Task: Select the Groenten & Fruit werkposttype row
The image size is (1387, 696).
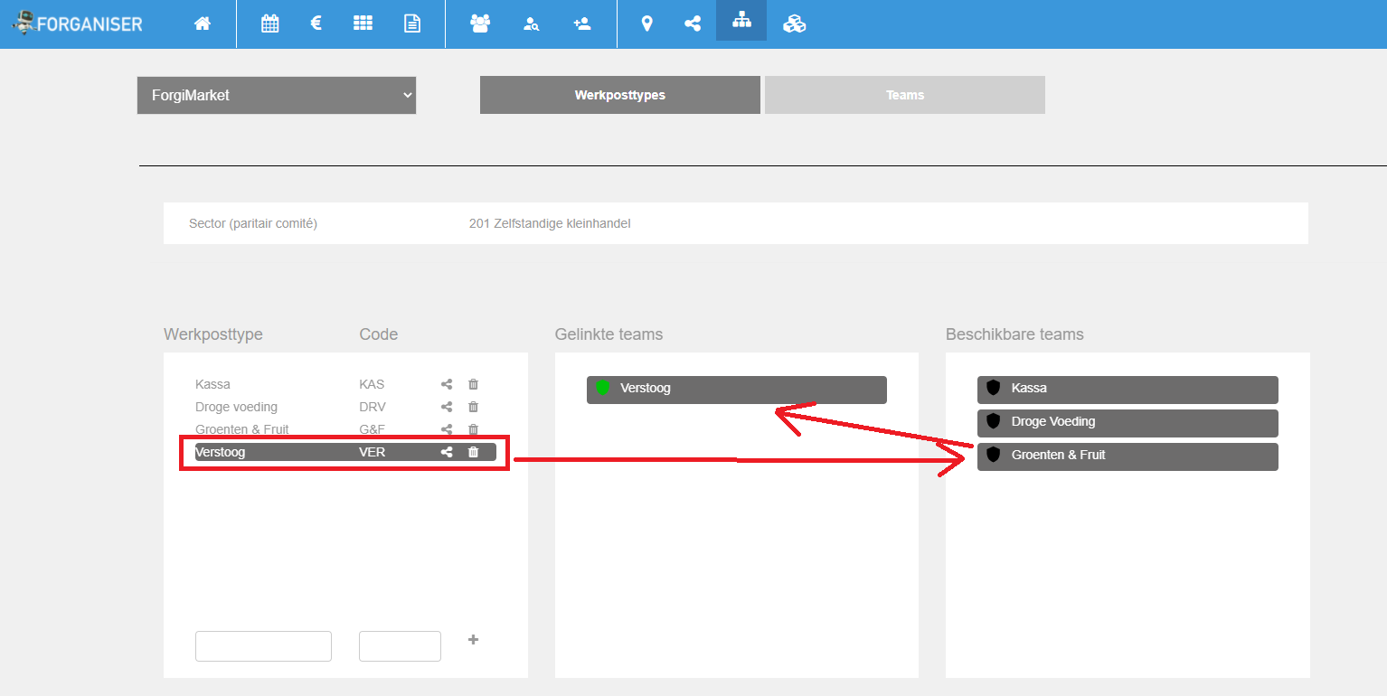Action: [x=242, y=429]
